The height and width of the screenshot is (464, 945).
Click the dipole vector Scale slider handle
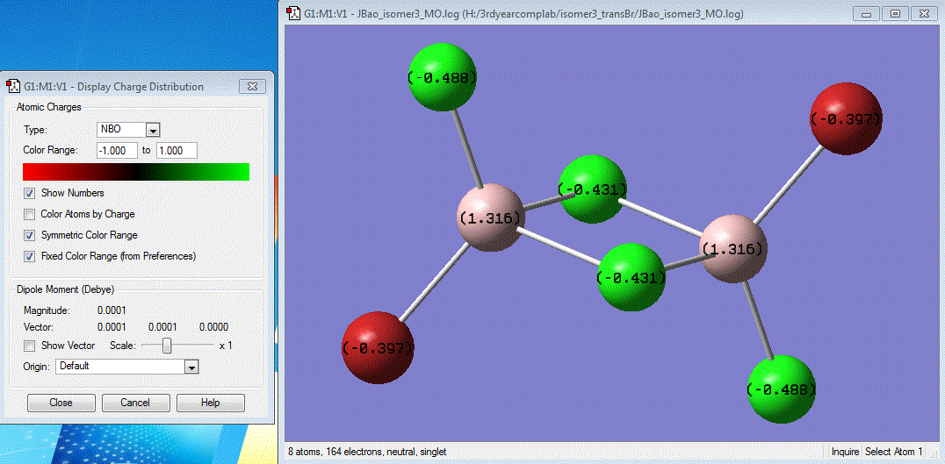pos(168,346)
